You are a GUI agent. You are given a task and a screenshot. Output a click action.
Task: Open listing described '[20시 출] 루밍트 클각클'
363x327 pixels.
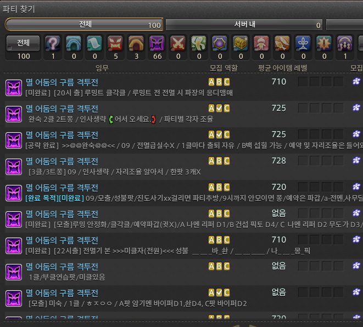click(x=184, y=88)
